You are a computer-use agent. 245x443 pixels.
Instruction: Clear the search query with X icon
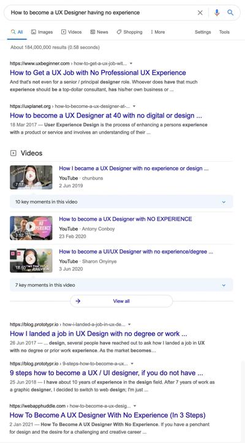point(200,12)
